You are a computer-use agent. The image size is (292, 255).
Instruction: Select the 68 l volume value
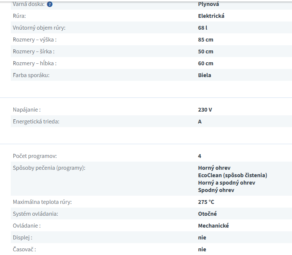pos(203,28)
